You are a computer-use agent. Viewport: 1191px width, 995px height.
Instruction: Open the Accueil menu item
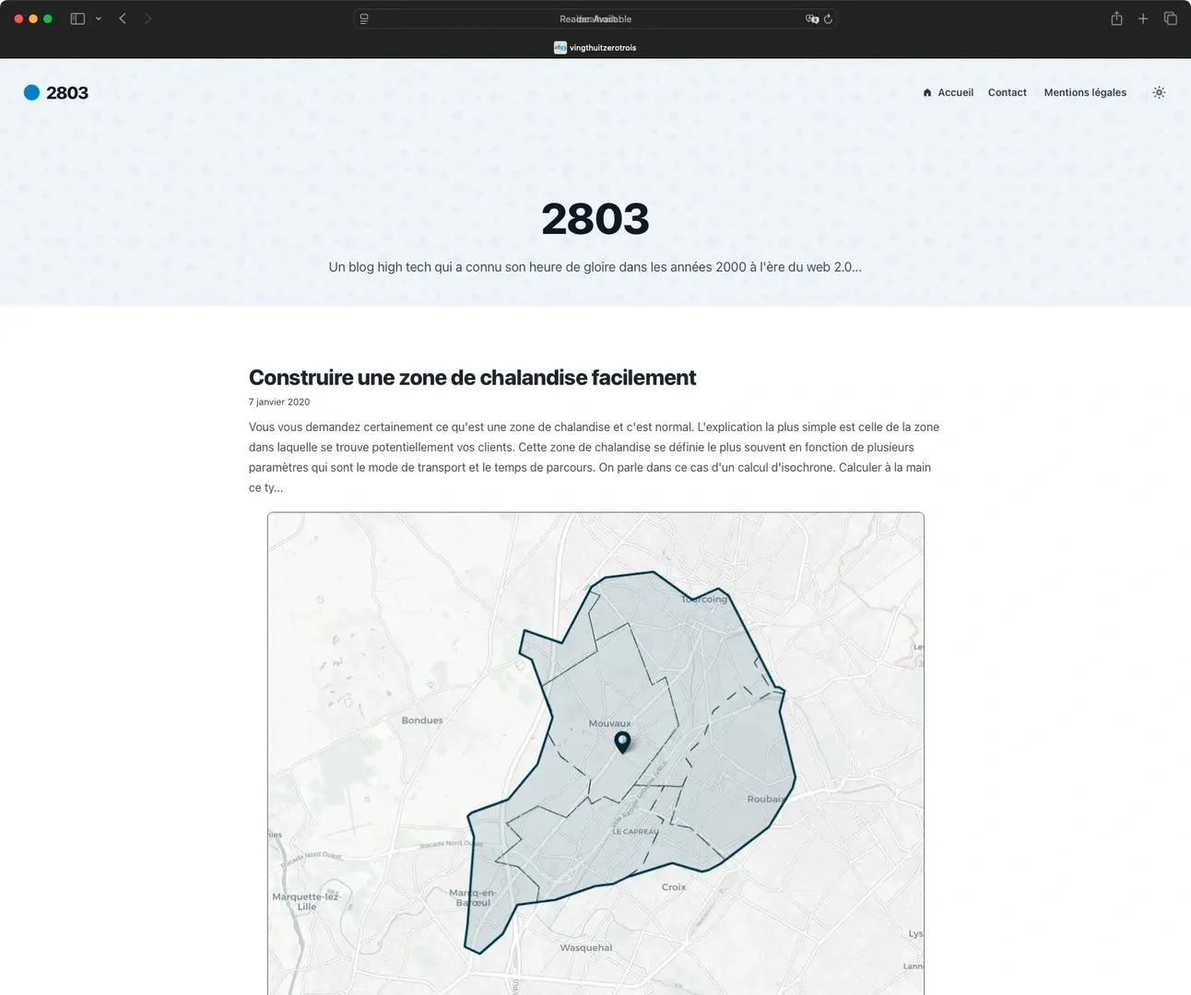949,92
